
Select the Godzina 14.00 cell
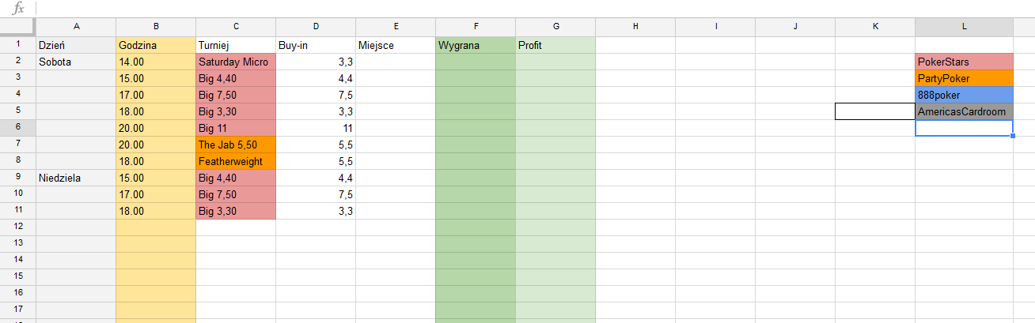(x=155, y=62)
